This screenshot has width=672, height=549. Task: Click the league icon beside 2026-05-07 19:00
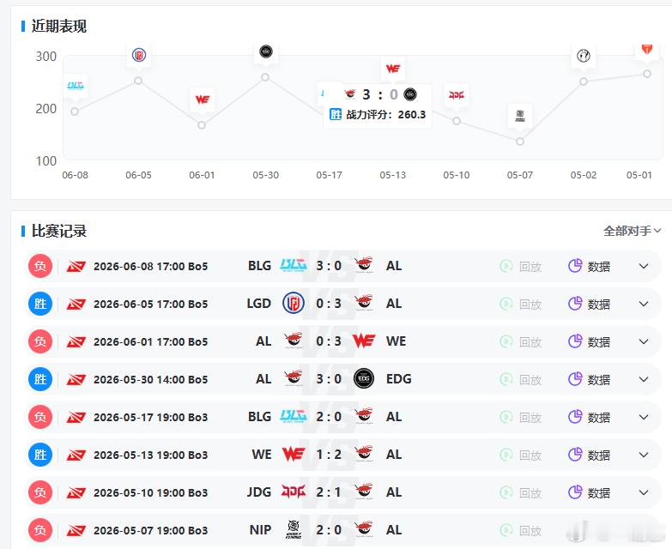click(76, 530)
